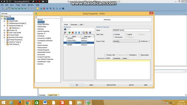Select the Logical data type radio
The width and height of the screenshot is (187, 105).
126,34
